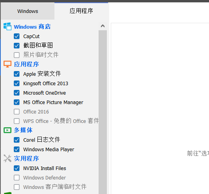The height and width of the screenshot is (194, 209).
Task: Click the Office 2016 label
Action: point(36,112)
